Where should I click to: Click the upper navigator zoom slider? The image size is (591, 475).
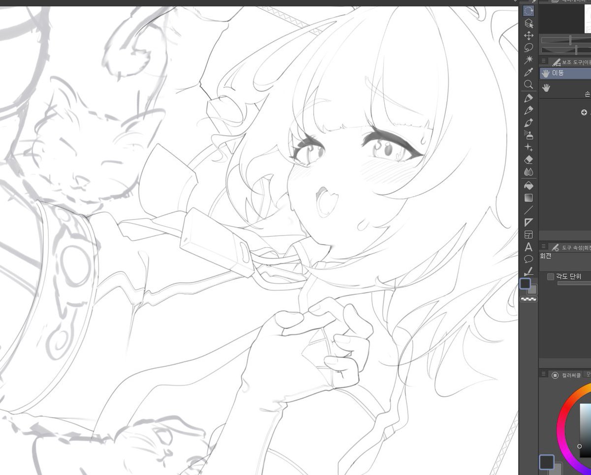565,40
